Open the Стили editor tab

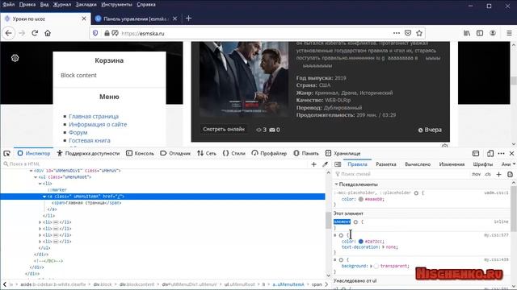point(234,154)
